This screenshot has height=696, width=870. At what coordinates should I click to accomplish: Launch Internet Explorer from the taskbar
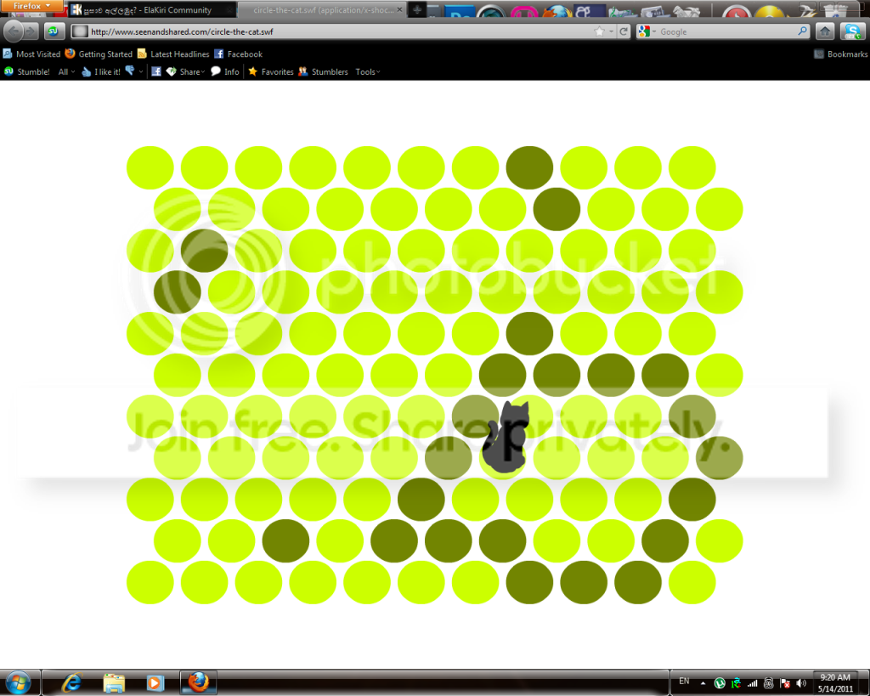click(71, 682)
